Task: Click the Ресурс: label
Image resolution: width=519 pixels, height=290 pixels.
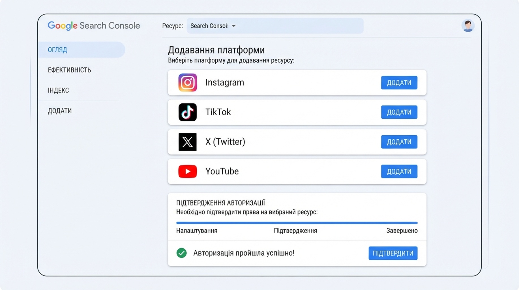Action: pyautogui.click(x=173, y=26)
